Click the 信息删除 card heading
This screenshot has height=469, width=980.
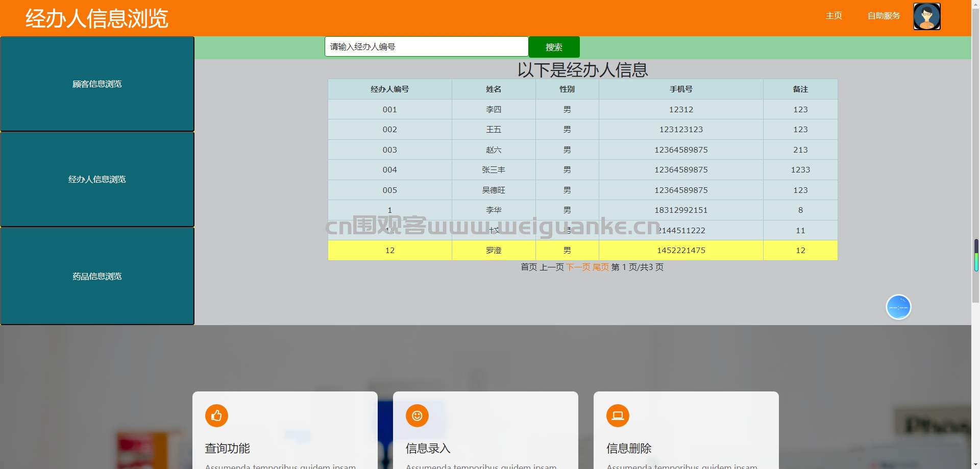pyautogui.click(x=629, y=448)
